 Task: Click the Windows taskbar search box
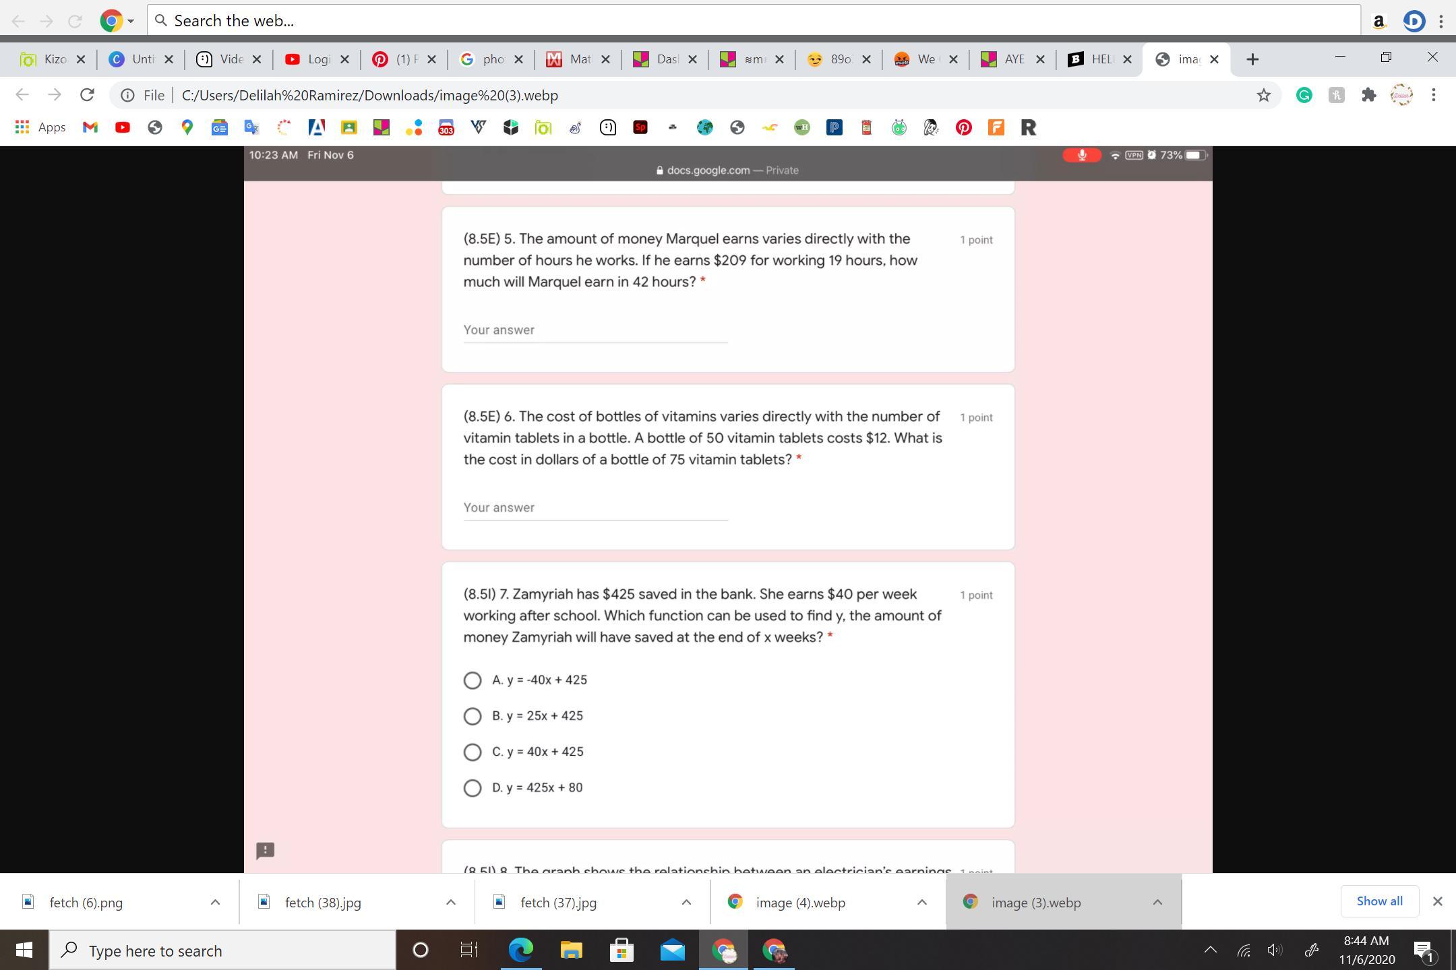222,950
